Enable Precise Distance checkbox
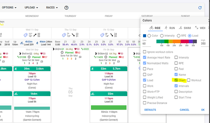The width and height of the screenshot is (210, 123). tap(145, 103)
